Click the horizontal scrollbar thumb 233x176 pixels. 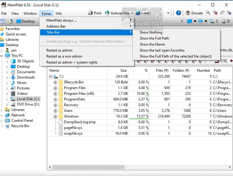(89, 167)
